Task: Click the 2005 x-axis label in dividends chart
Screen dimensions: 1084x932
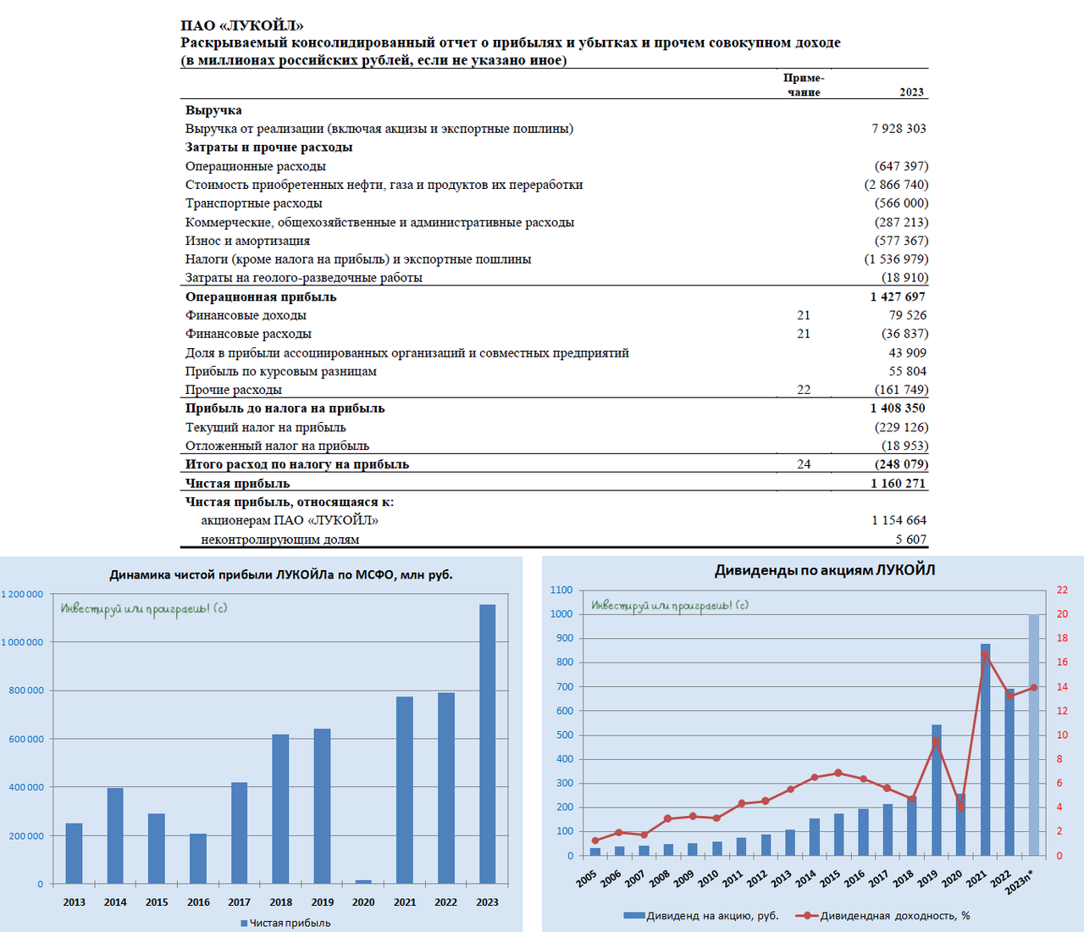Action: point(587,878)
